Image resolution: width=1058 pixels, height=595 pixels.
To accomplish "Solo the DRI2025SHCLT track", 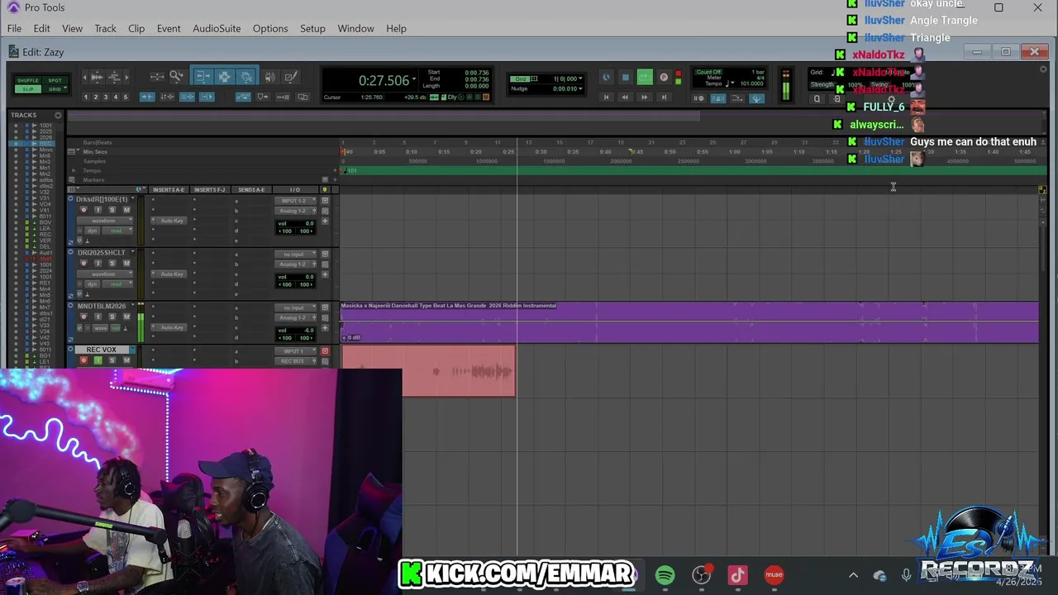I will (112, 263).
